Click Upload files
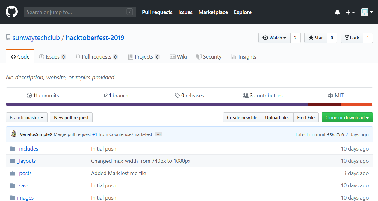This screenshot has height=201, width=378. click(277, 117)
